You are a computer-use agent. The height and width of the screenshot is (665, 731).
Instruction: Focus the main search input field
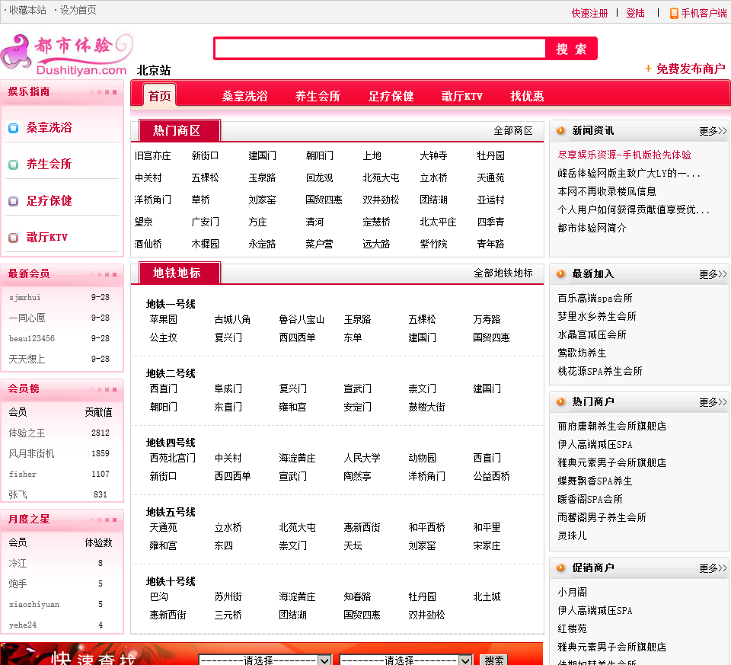coord(381,49)
